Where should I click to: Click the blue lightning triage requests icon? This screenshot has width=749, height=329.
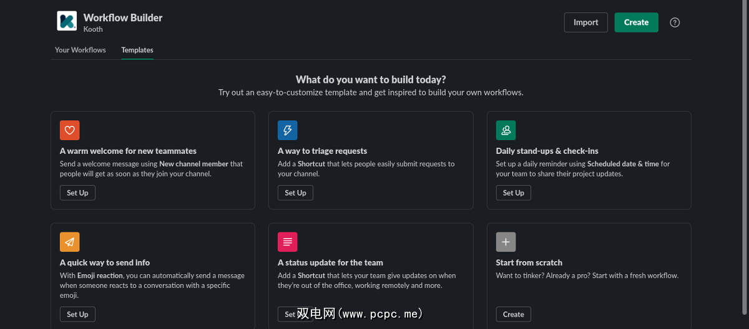click(x=288, y=130)
